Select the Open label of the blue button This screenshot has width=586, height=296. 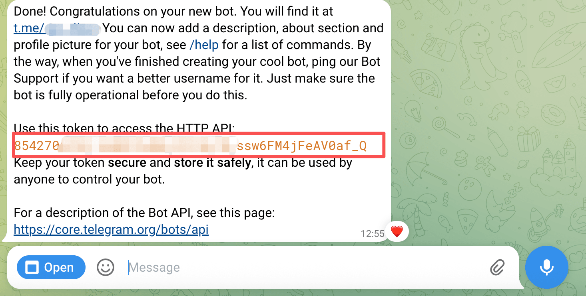coord(59,268)
